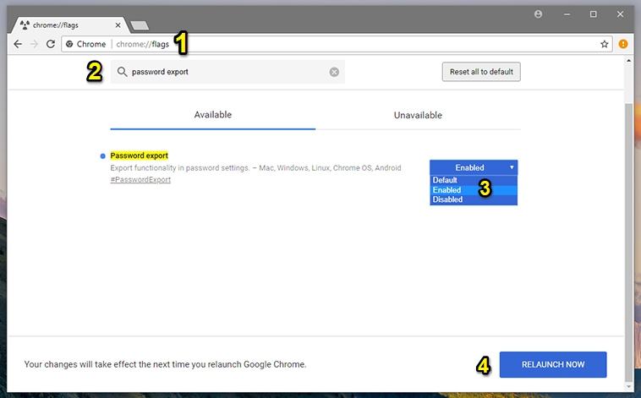Clear the flags search with the X icon
Image resolution: width=641 pixels, height=398 pixels.
[334, 72]
